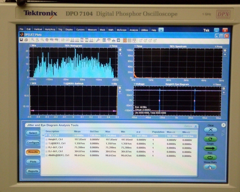Viewport: 240px width, 192px height.
Task: Open the Measure menu
Action: point(92,30)
